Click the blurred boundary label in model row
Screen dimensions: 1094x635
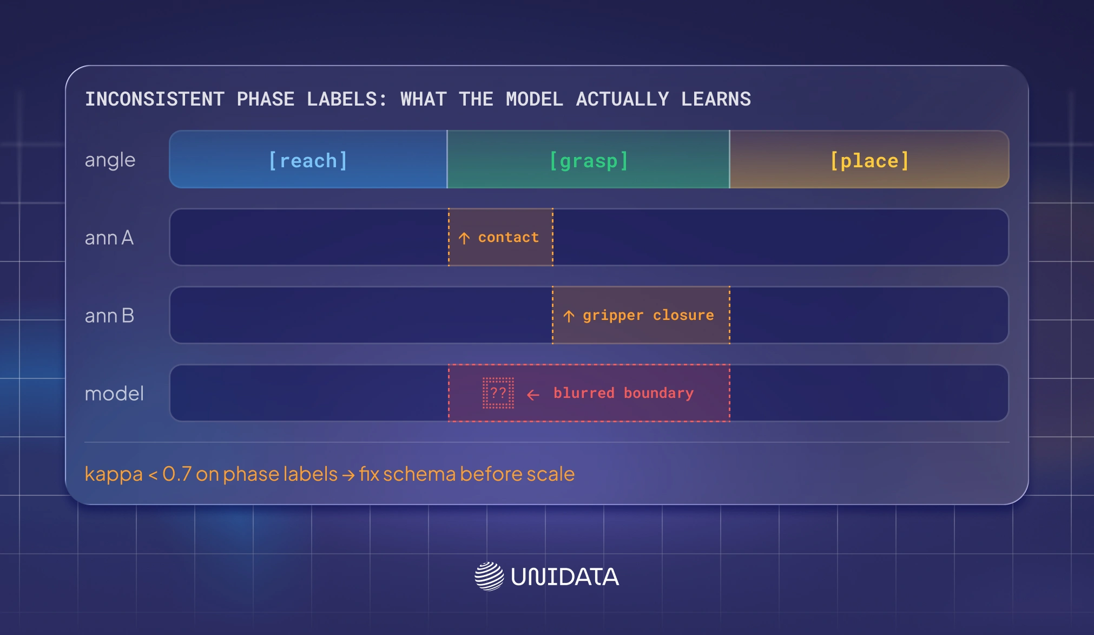(x=623, y=393)
